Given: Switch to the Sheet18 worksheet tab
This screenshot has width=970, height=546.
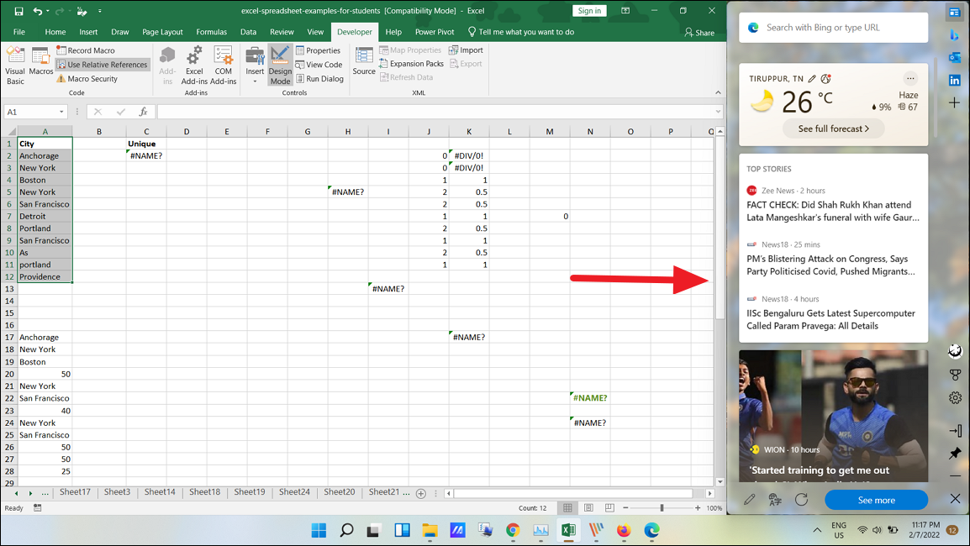Looking at the screenshot, I should (204, 492).
